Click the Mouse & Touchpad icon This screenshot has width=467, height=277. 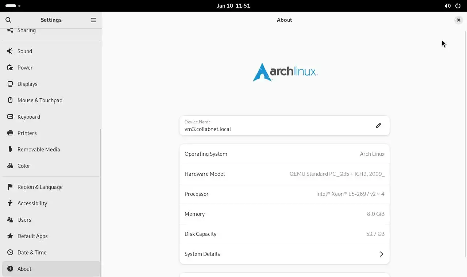pyautogui.click(x=10, y=100)
